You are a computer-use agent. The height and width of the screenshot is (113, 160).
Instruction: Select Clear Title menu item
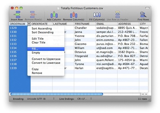46,43
